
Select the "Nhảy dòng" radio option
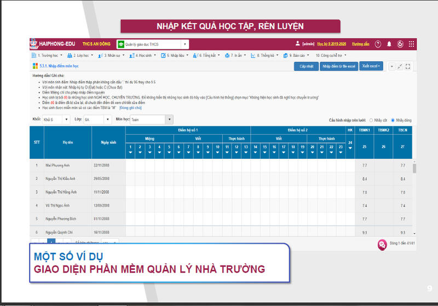point(393,120)
